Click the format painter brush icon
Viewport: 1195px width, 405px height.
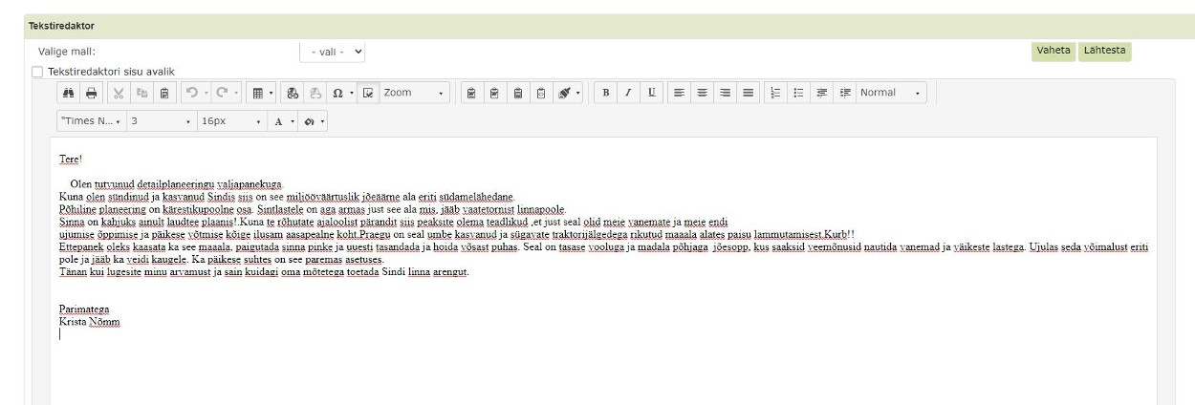point(564,94)
